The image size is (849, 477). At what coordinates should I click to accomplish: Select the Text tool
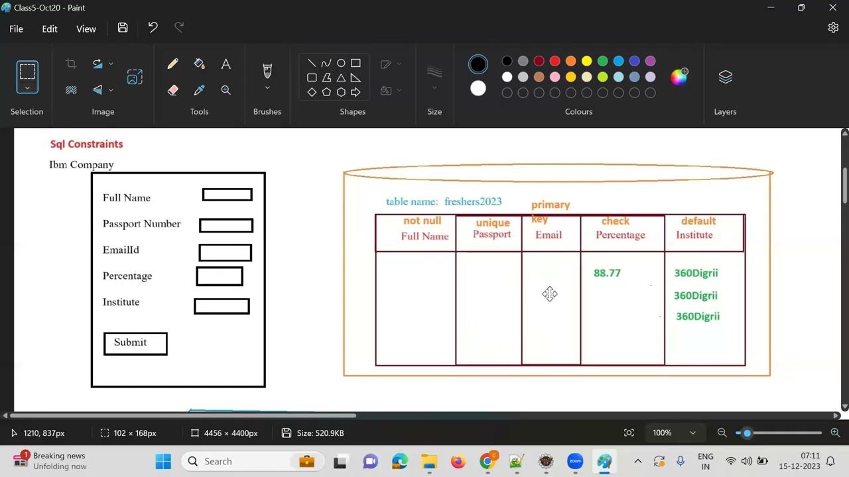(226, 64)
